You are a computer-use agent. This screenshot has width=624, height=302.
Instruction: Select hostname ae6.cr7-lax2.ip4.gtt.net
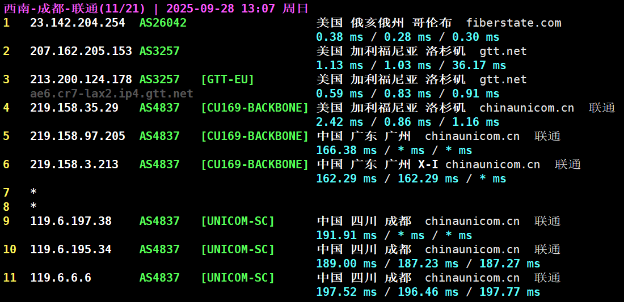coord(112,94)
